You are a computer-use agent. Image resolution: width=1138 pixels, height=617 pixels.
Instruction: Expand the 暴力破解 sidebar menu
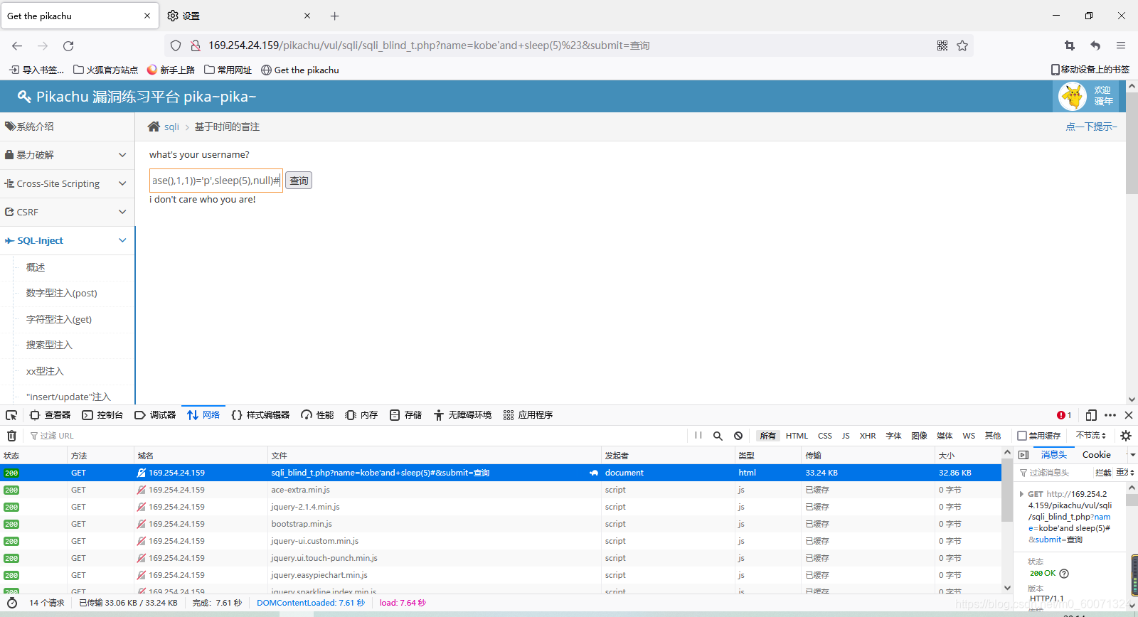pyautogui.click(x=68, y=155)
